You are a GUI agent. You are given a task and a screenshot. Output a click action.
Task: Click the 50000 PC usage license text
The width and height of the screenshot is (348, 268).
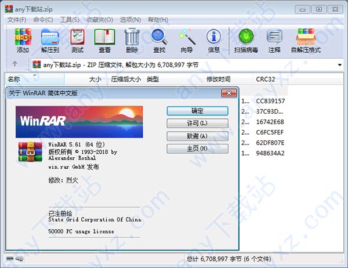pos(81,231)
